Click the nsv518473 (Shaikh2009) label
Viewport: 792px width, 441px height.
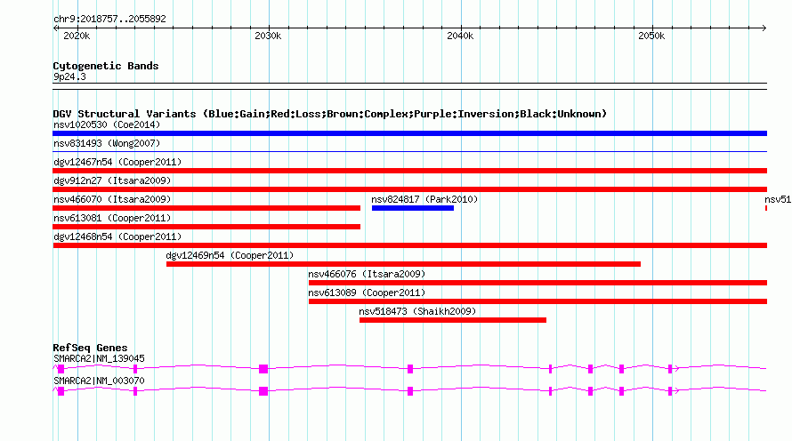click(417, 311)
